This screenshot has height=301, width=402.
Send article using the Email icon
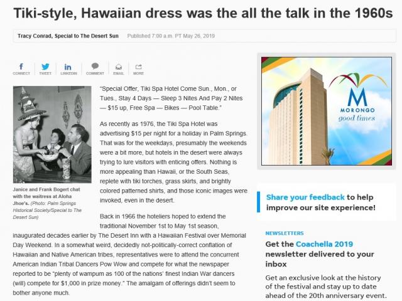(118, 68)
